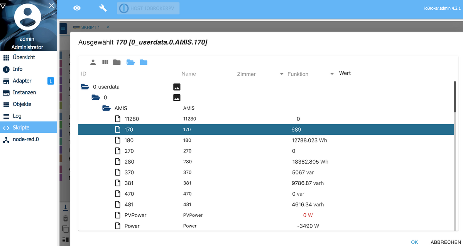Click the copy icon in scripts panel
The width and height of the screenshot is (463, 246).
pyautogui.click(x=66, y=229)
